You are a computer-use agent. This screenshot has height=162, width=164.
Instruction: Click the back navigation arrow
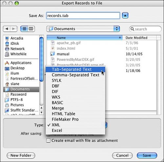click(x=7, y=29)
